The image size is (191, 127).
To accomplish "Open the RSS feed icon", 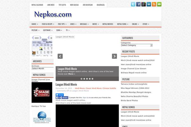I will [x=154, y=4].
